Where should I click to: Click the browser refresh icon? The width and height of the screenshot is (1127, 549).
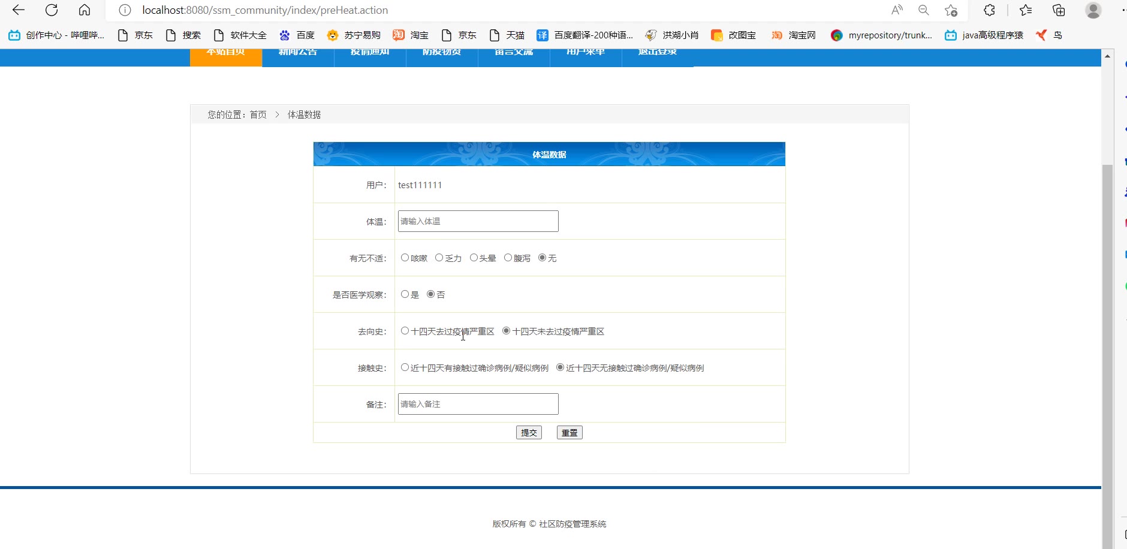pos(52,10)
